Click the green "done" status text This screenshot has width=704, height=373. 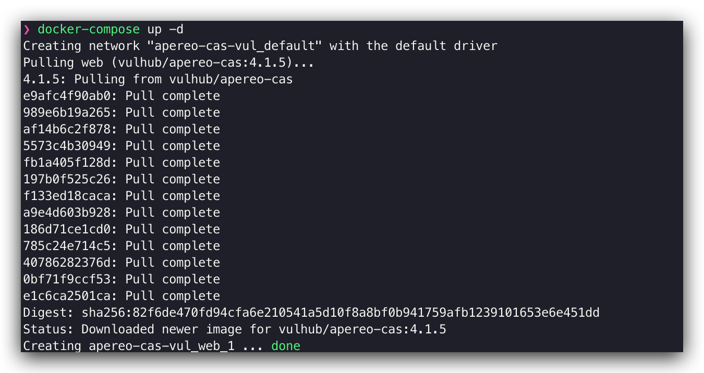click(286, 346)
